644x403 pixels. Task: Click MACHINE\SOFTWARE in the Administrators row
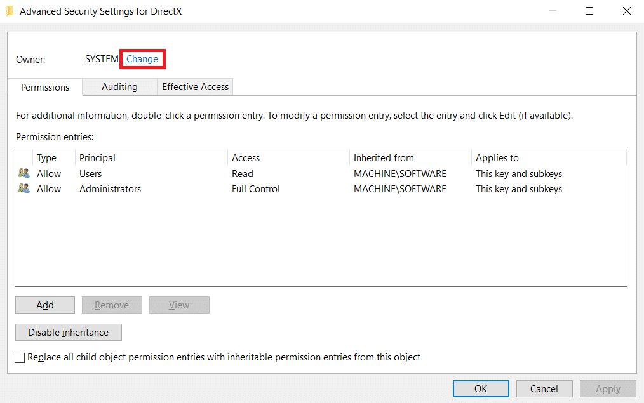tap(400, 188)
